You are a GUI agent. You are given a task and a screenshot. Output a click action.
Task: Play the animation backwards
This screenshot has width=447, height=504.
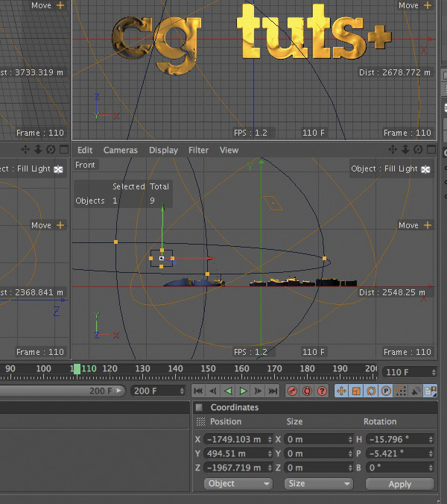228,391
